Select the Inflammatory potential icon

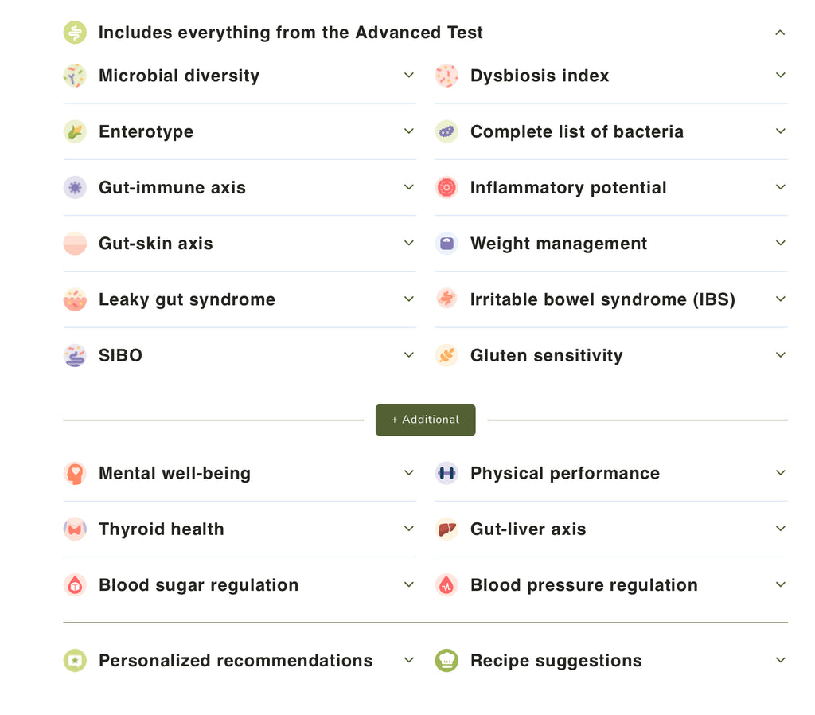(446, 187)
